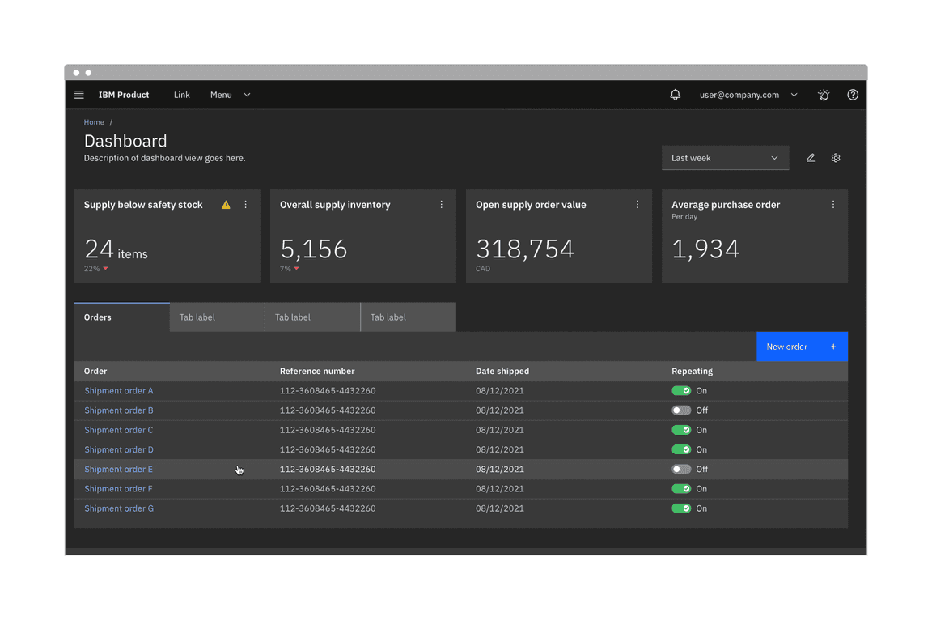Viewport: 932px width, 621px height.
Task: Open the help icon
Action: tap(852, 95)
